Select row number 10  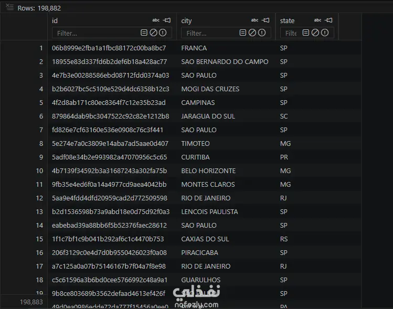pyautogui.click(x=39, y=171)
